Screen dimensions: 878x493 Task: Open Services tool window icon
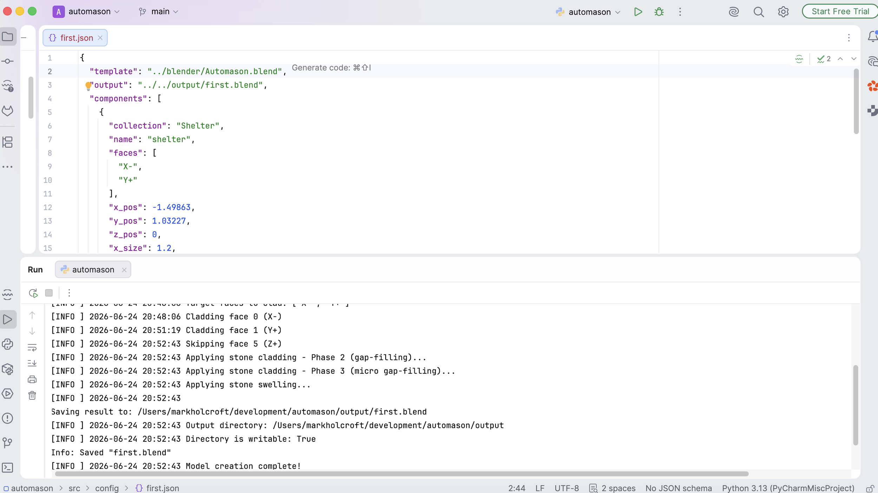pyautogui.click(x=8, y=394)
